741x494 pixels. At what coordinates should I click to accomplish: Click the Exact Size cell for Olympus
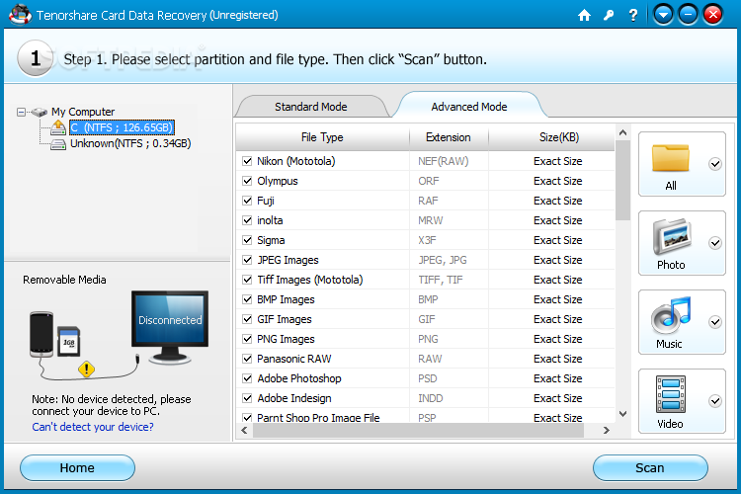557,181
